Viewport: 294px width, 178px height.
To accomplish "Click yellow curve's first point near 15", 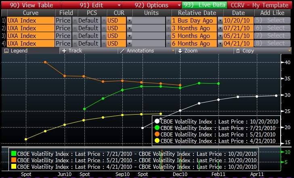I will (x=26, y=139).
